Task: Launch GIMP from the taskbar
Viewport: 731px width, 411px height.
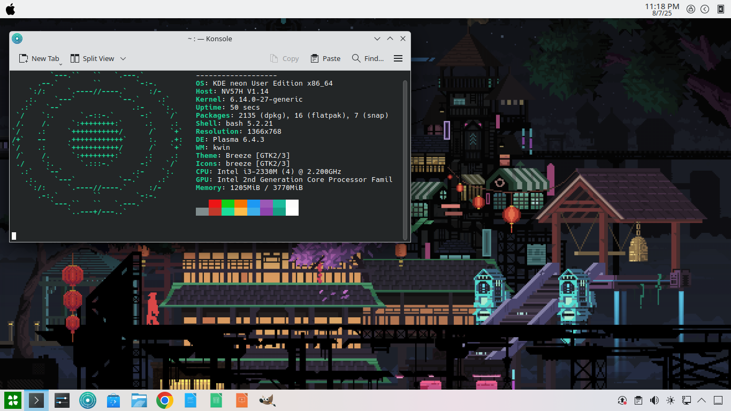Action: click(x=267, y=400)
